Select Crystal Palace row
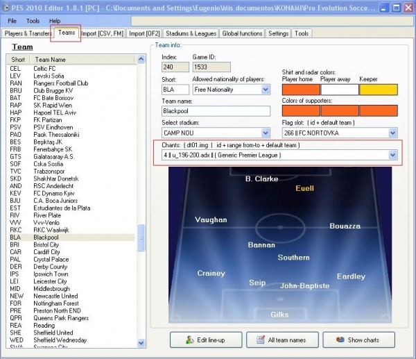The width and height of the screenshot is (416, 359). point(71,259)
